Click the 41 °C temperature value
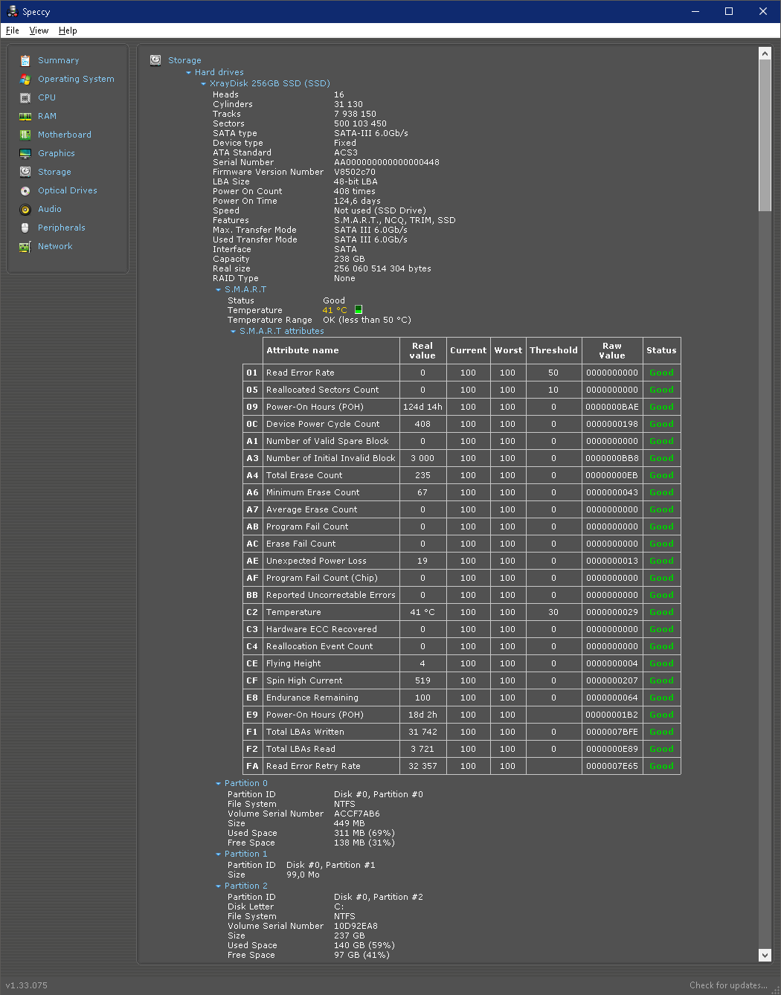This screenshot has height=995, width=781. pyautogui.click(x=335, y=310)
